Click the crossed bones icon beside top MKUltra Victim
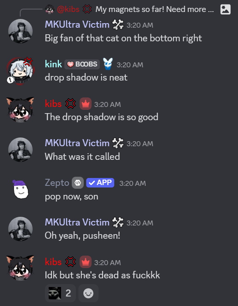Screen dimensions: 238x306 coord(118,25)
